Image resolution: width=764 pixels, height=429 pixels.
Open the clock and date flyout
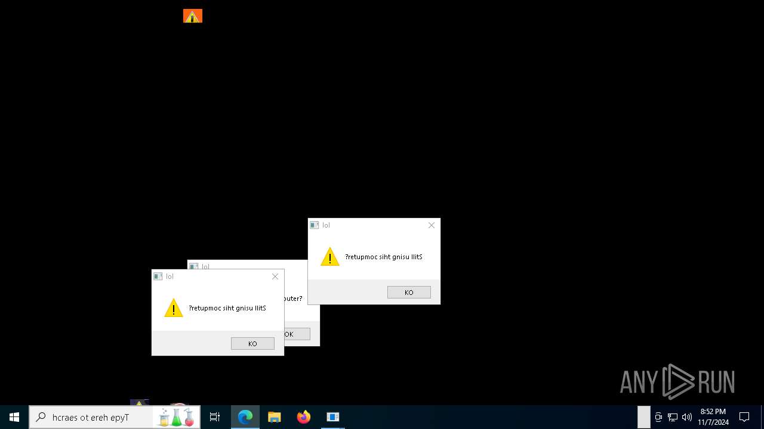(713, 417)
